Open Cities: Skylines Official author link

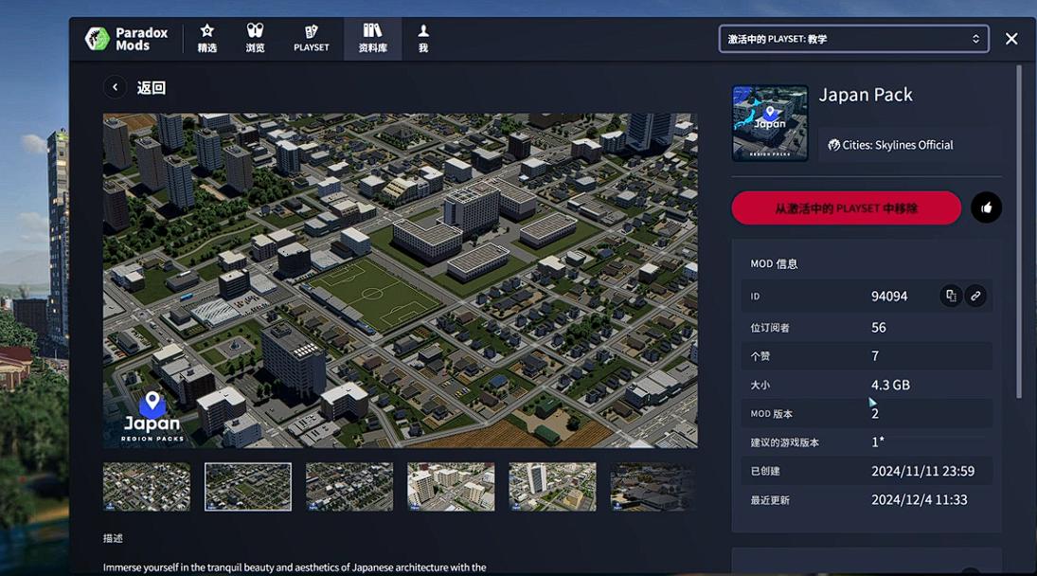[890, 145]
